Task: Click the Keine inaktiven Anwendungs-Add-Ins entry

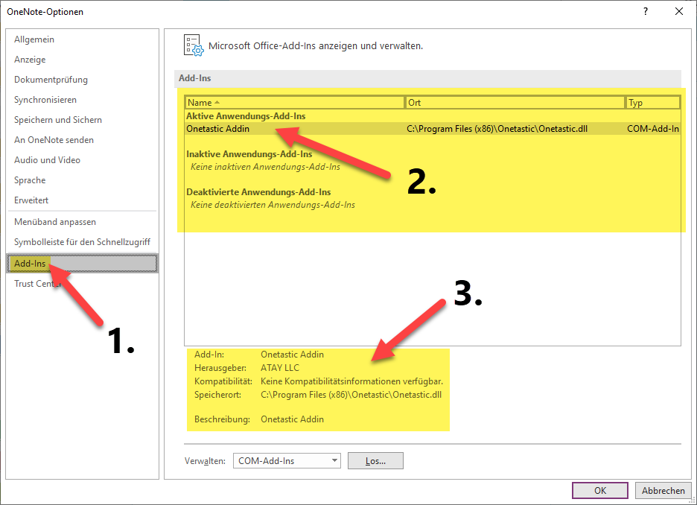Action: (265, 167)
